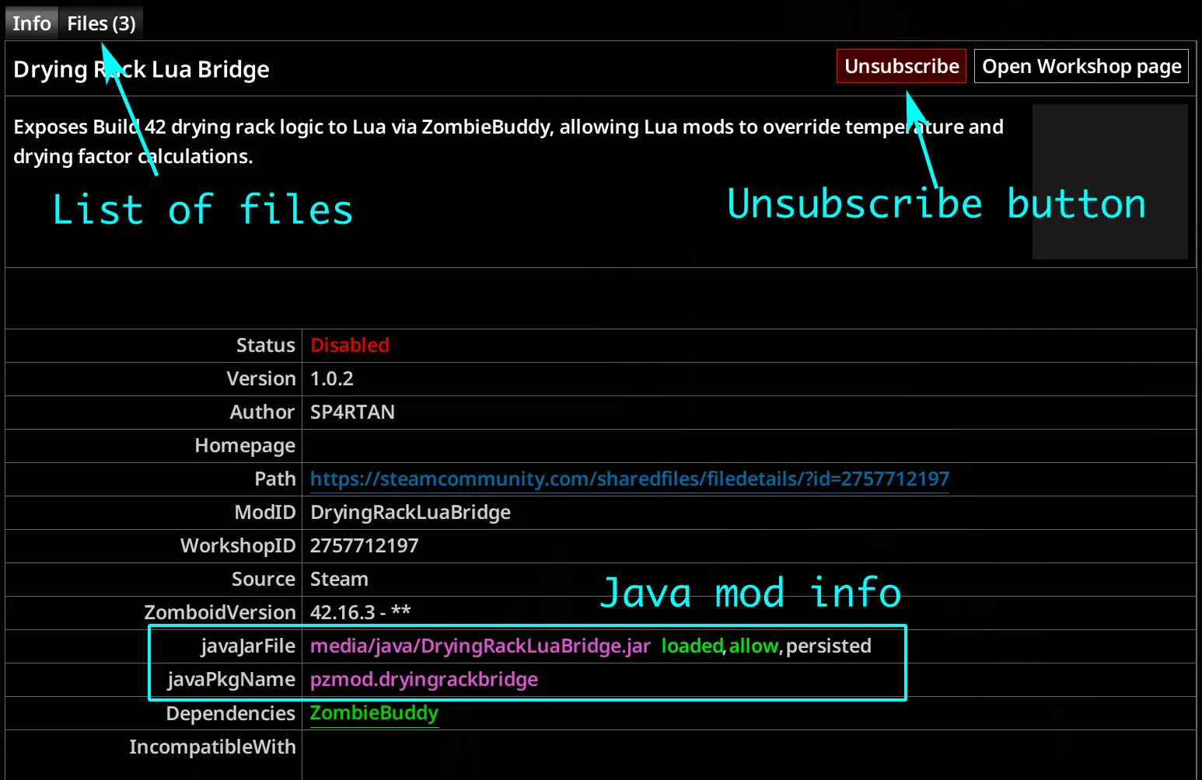This screenshot has width=1202, height=780.
Task: Open the Files (3) tab
Action: (x=101, y=23)
